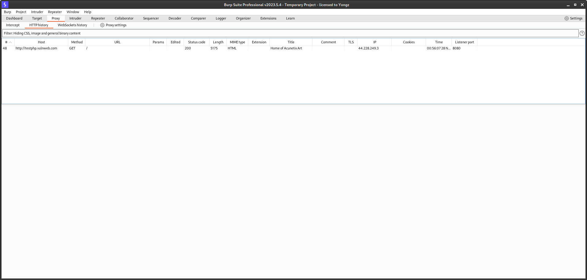Click the request number 48 cell

coord(8,48)
